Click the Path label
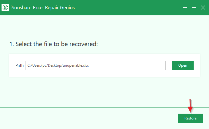This screenshot has height=129, width=209. pyautogui.click(x=19, y=65)
